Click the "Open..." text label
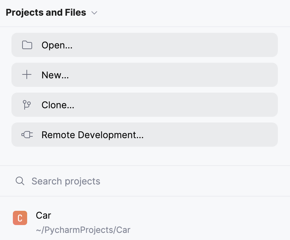 tap(57, 45)
